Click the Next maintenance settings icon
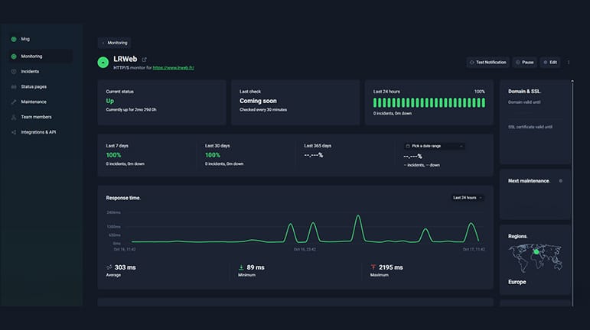The height and width of the screenshot is (330, 590). pos(561,181)
